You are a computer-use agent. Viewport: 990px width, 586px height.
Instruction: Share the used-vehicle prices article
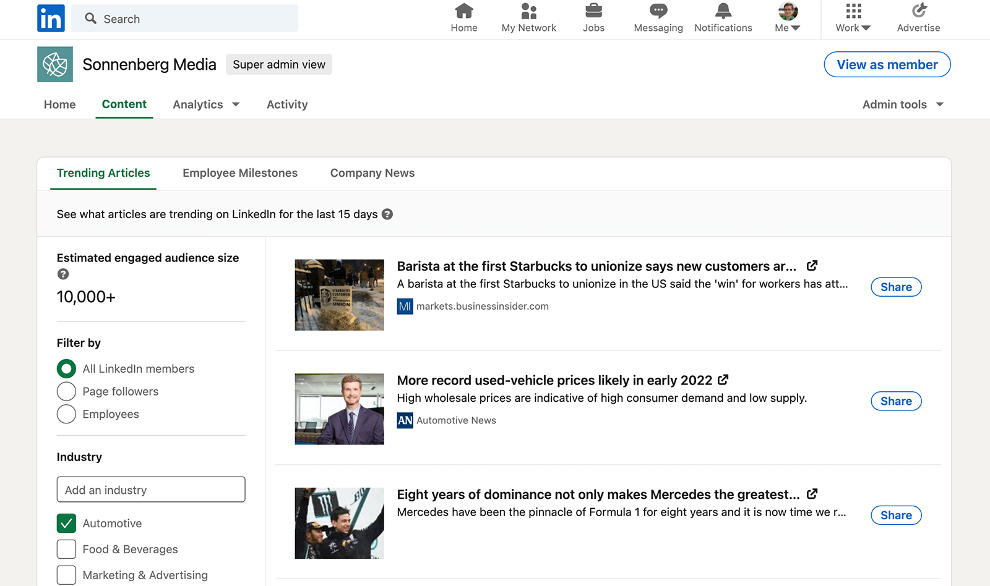(x=896, y=401)
